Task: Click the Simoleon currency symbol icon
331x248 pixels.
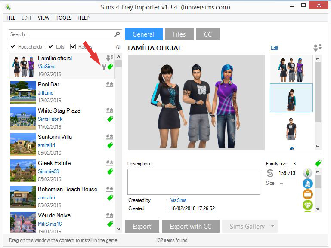Action: tap(270, 173)
